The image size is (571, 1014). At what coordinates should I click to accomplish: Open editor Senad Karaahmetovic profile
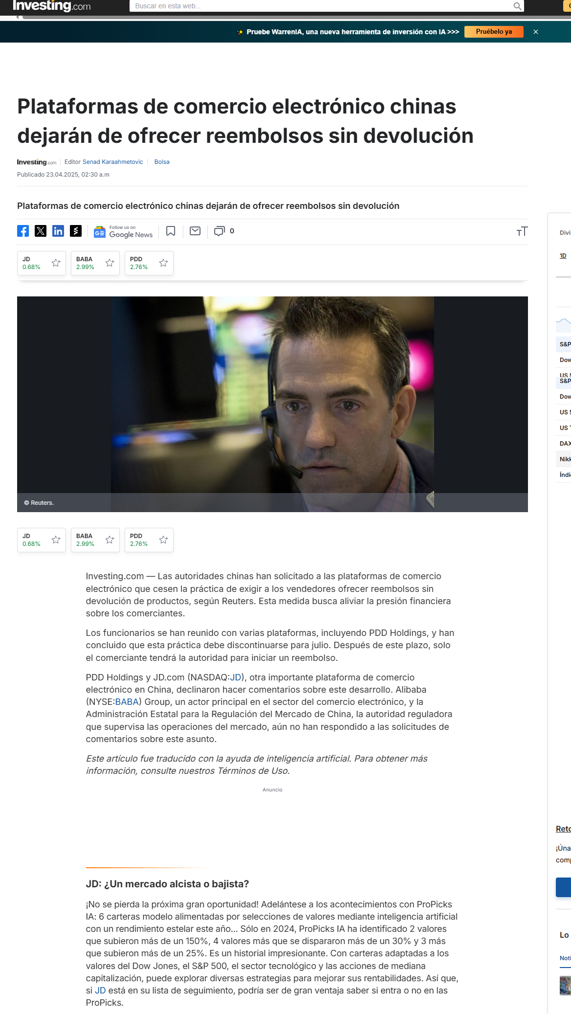[113, 162]
